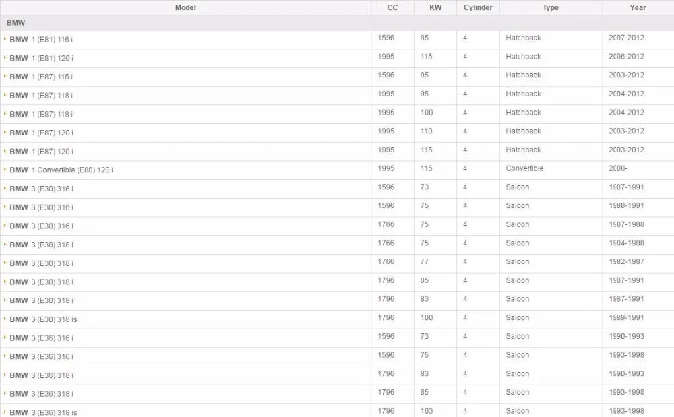Select Saloon type in the E36 318 is row
The image size is (674, 417).
pos(517,410)
